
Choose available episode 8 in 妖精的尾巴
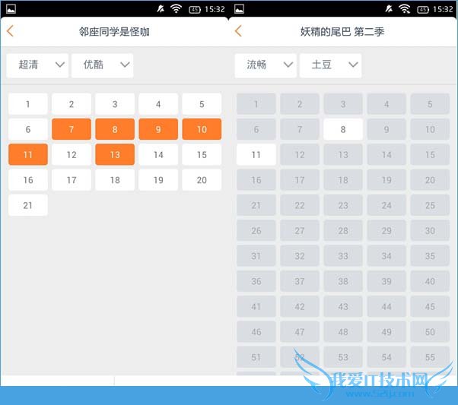[343, 129]
